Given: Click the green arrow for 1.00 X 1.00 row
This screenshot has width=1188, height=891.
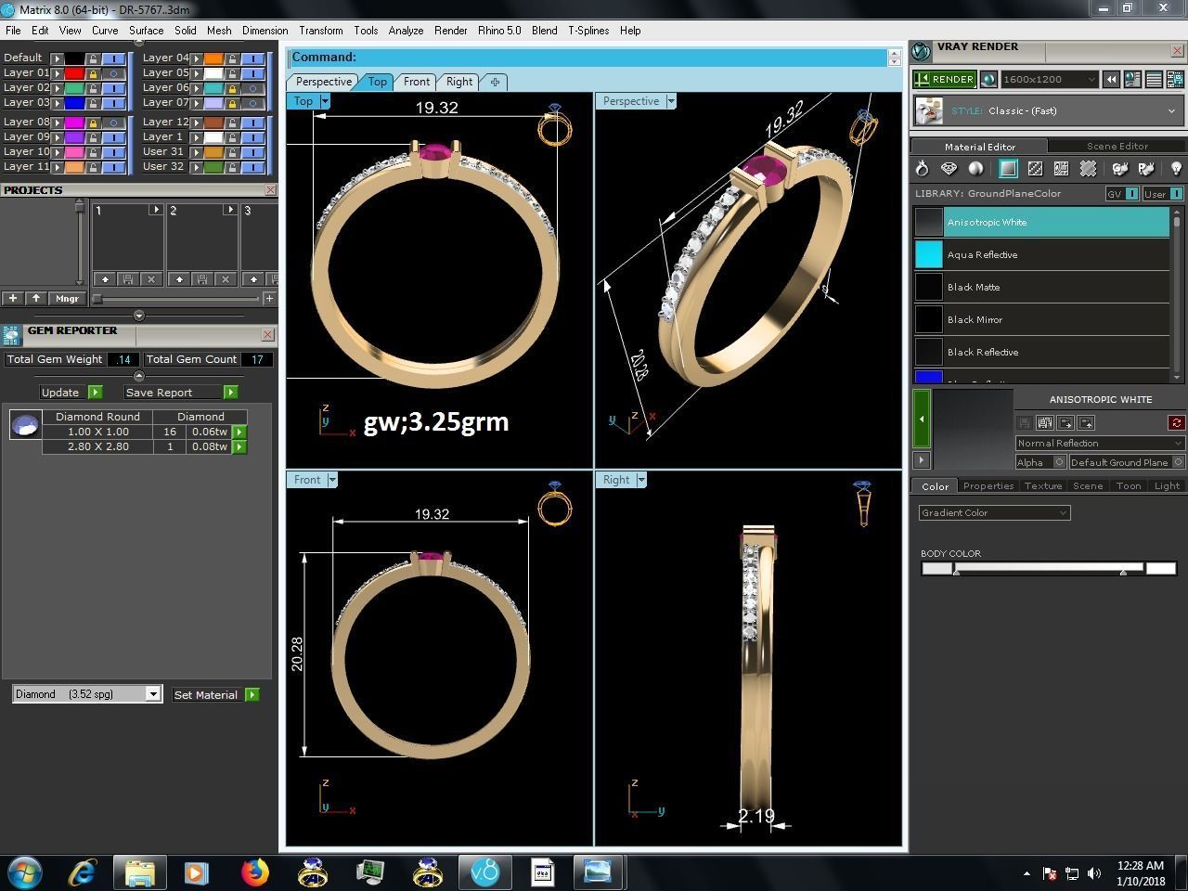Looking at the screenshot, I should 239,432.
